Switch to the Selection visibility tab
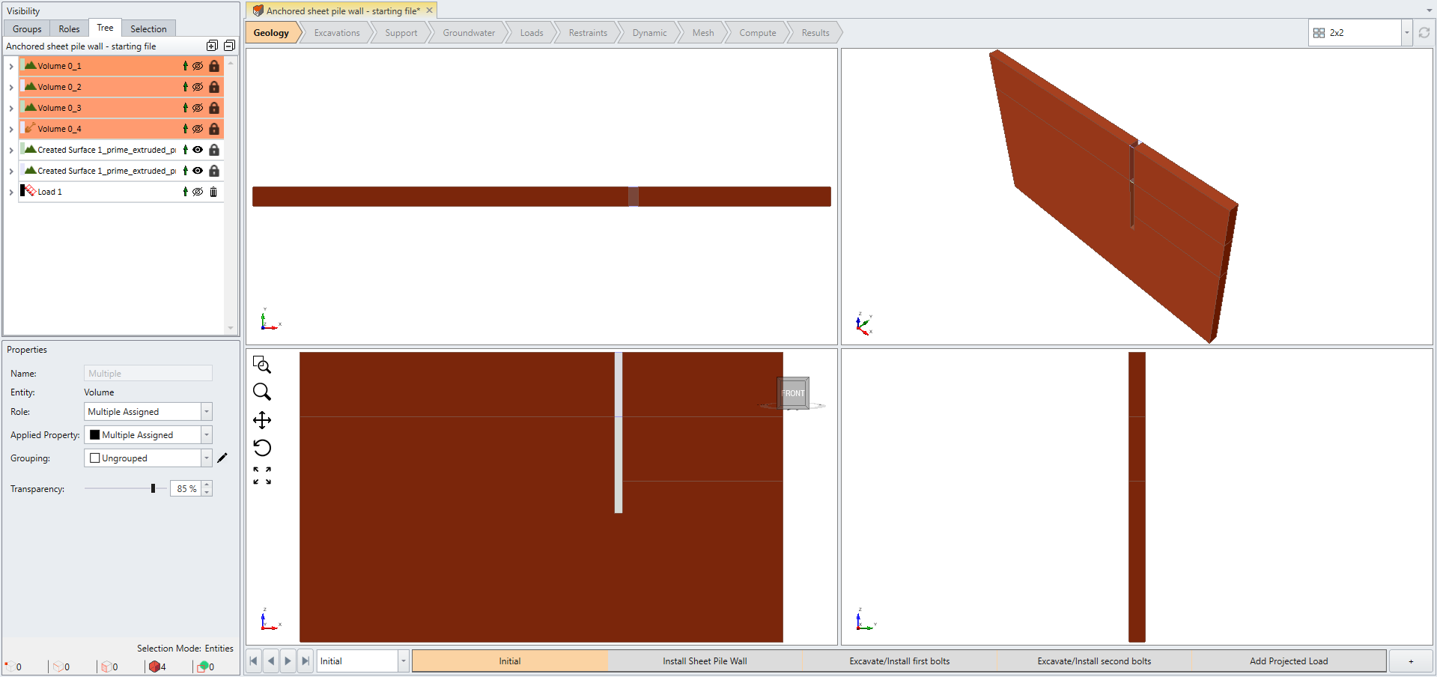 click(x=148, y=29)
